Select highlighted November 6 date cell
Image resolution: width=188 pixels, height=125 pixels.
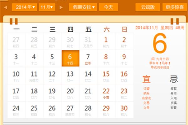(70, 58)
